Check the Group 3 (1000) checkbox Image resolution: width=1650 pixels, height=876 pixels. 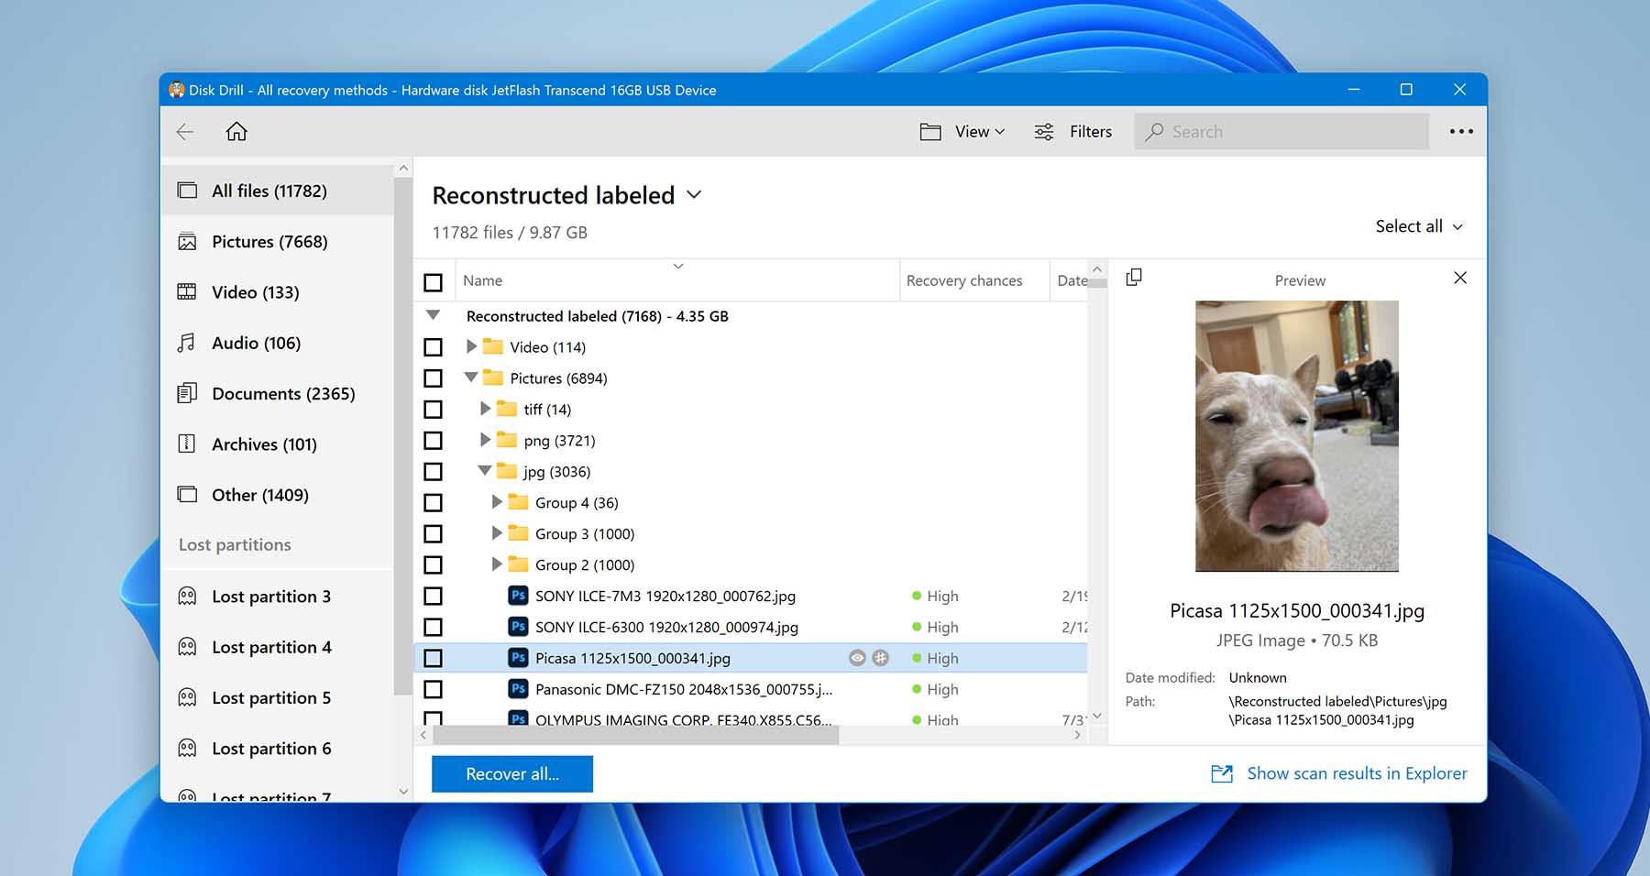pyautogui.click(x=434, y=534)
